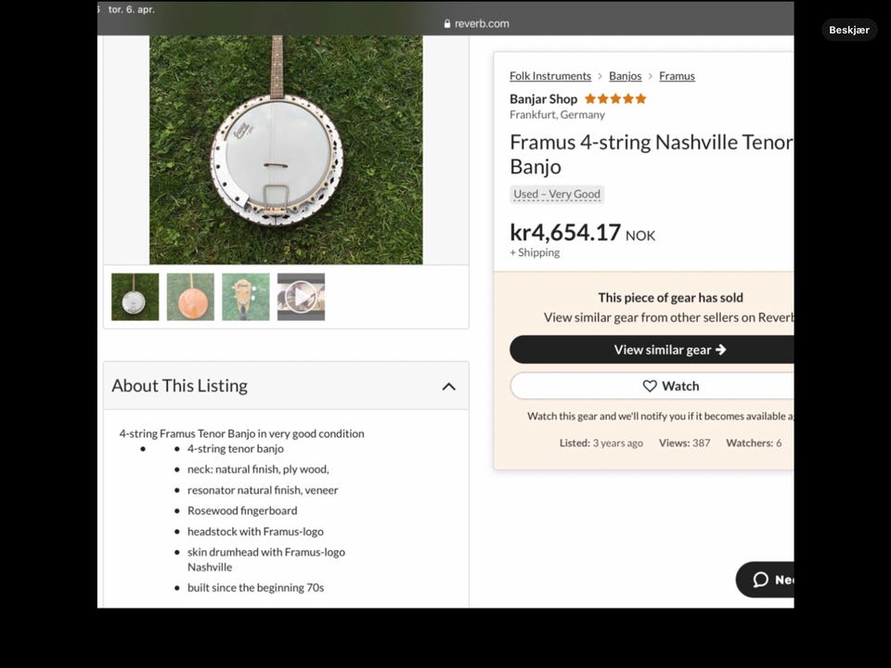Click 'This piece of gear has sold' notice
The image size is (891, 668).
point(670,298)
